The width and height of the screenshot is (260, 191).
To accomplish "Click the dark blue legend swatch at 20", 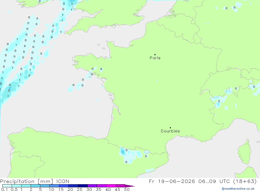I will point(73,186).
